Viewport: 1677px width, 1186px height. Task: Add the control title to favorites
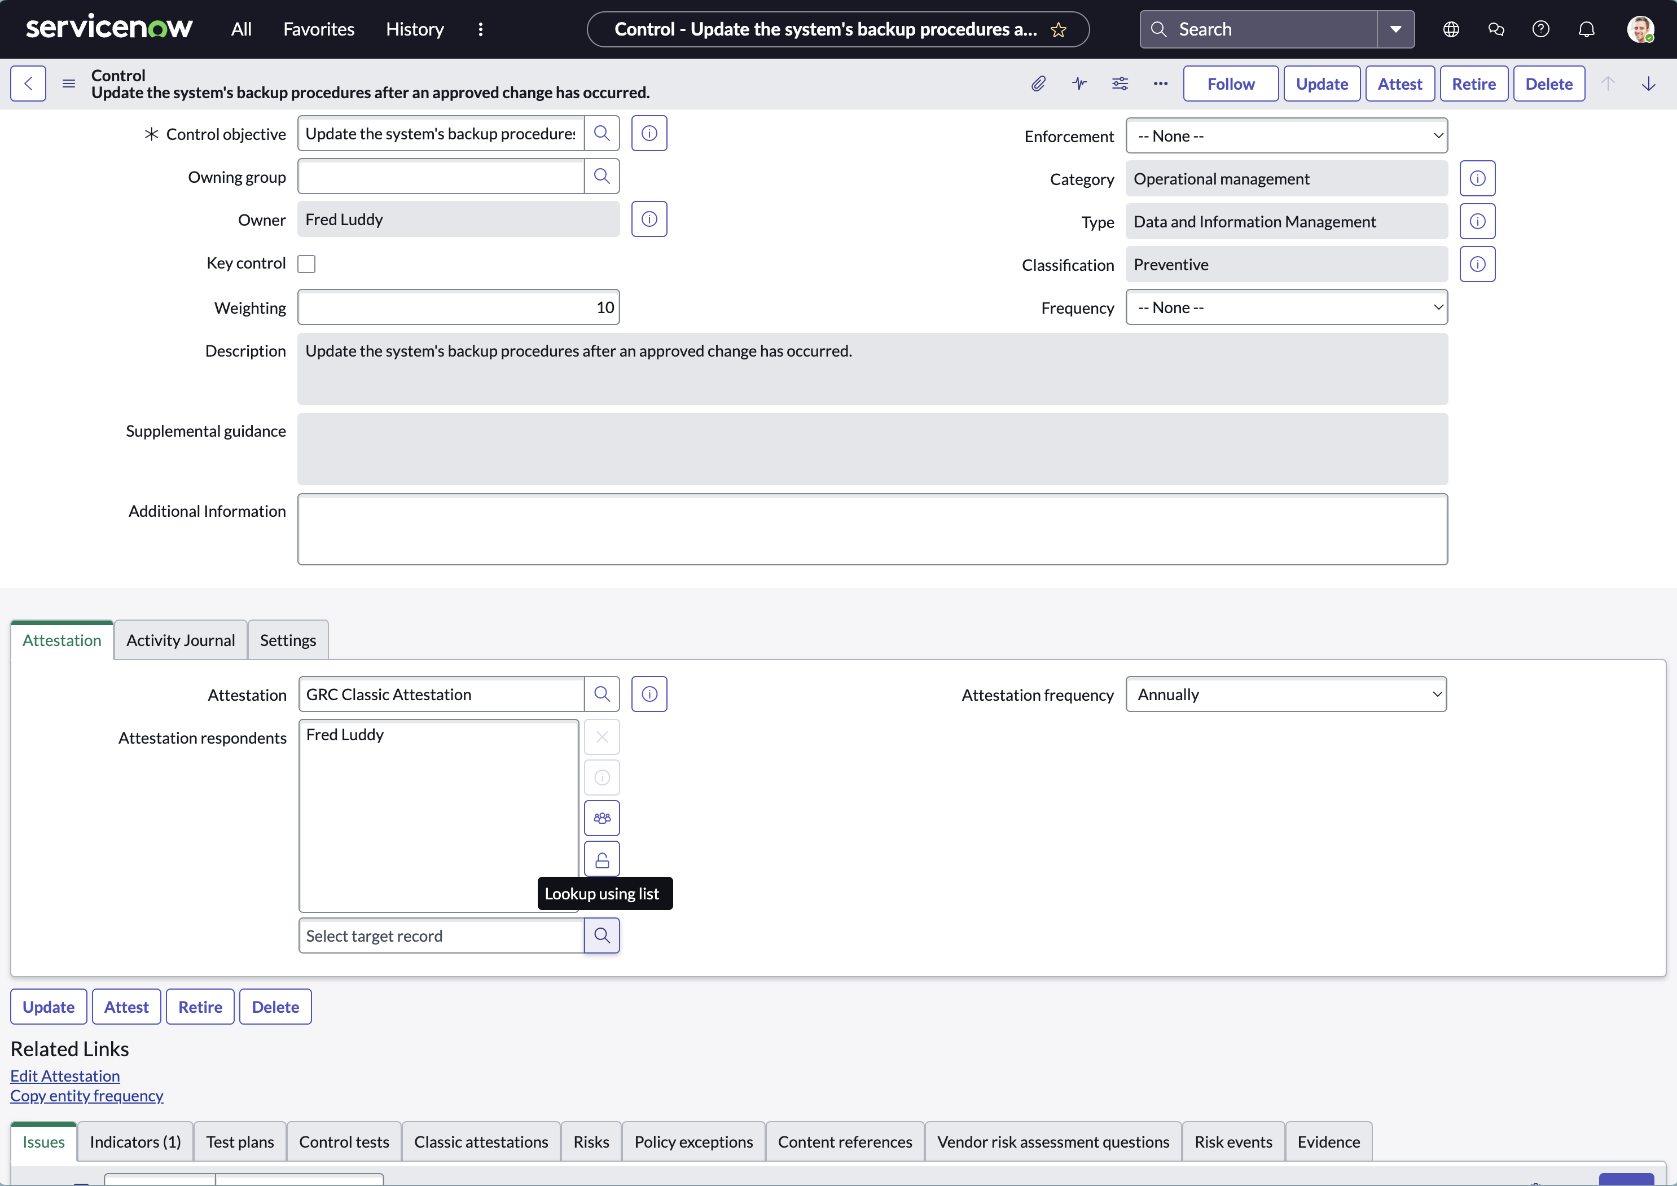point(1059,30)
